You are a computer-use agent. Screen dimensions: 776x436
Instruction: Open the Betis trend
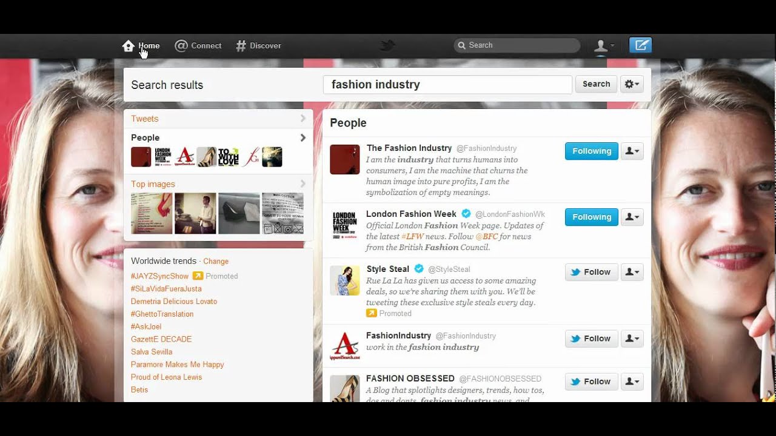coord(139,390)
